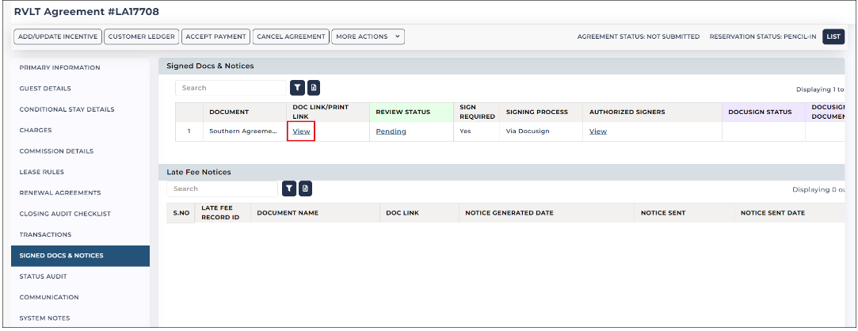View the authorized signers link
The width and height of the screenshot is (858, 331).
597,131
